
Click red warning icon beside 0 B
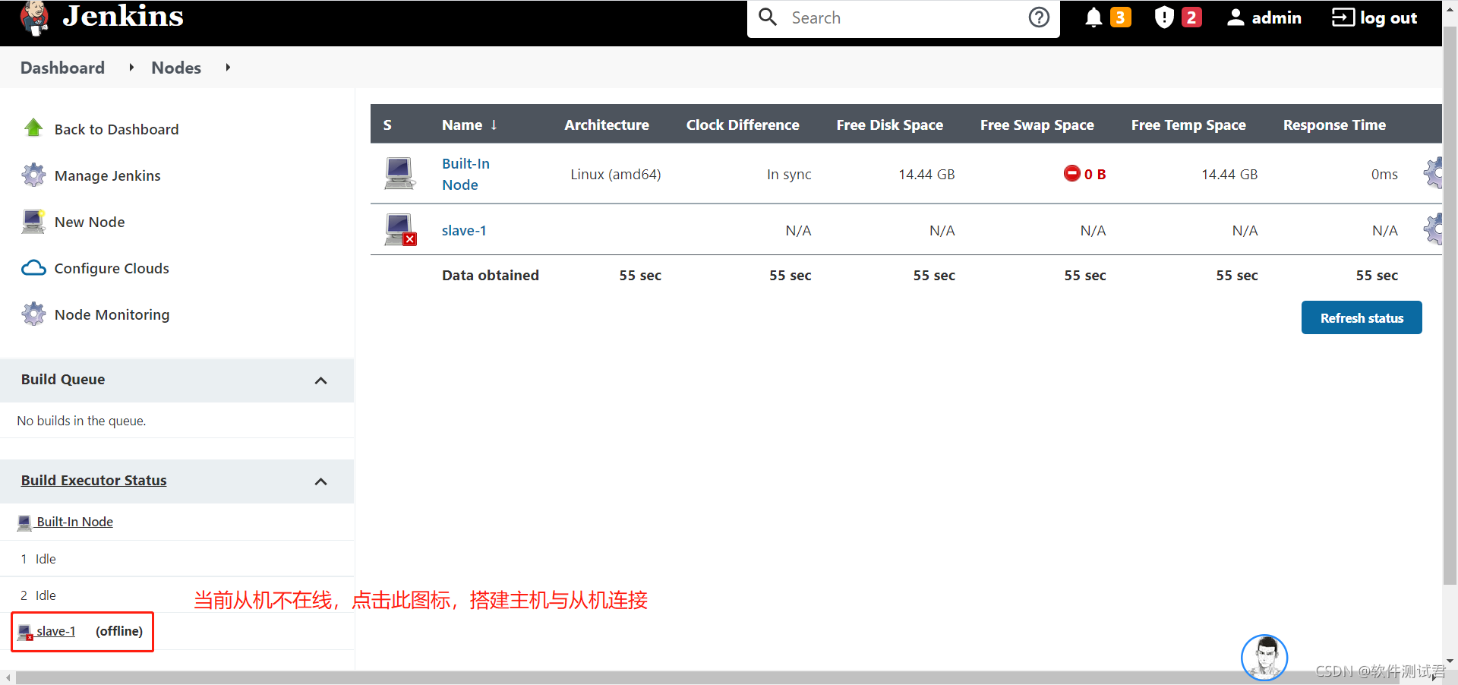click(x=1071, y=173)
